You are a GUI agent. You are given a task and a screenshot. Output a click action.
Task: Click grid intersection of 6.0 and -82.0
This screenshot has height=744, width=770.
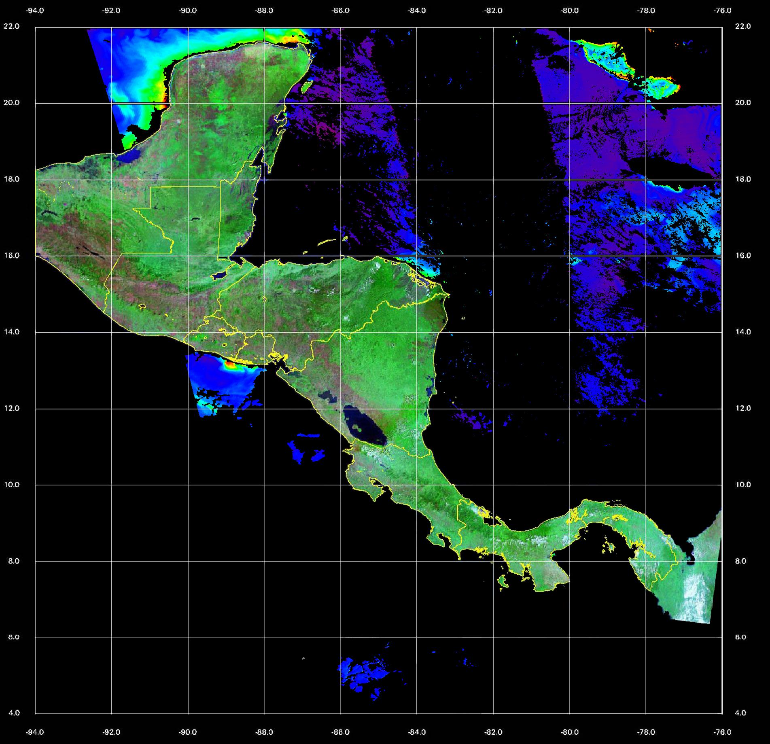click(x=493, y=637)
